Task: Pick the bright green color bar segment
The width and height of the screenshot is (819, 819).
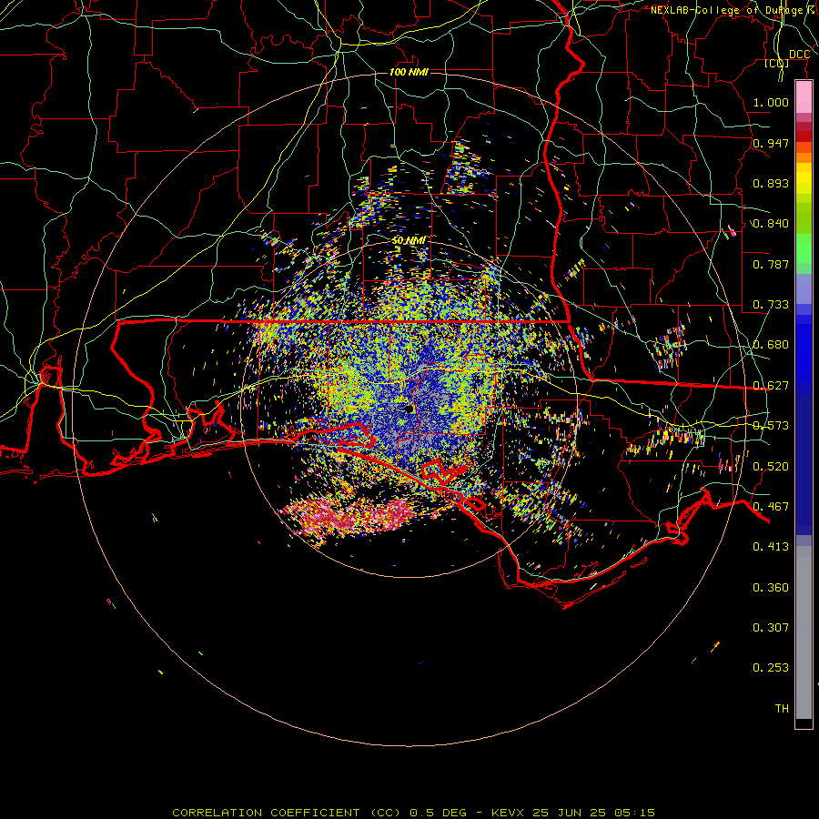Action: (804, 248)
